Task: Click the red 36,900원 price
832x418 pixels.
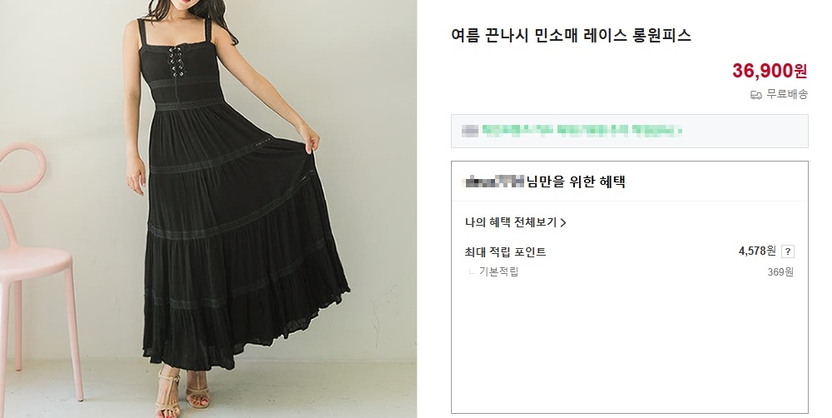Action: [x=770, y=70]
